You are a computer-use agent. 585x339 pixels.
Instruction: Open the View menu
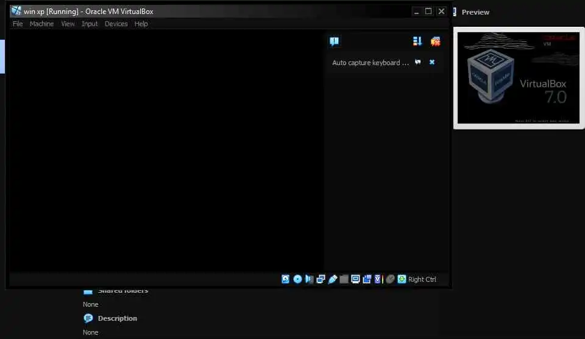pyautogui.click(x=68, y=24)
